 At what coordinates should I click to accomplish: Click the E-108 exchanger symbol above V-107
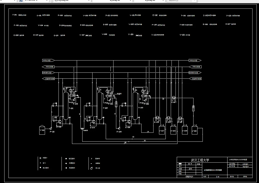click(157, 119)
